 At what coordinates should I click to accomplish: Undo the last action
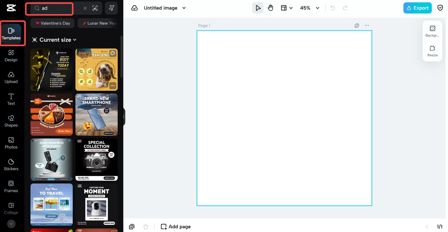[x=332, y=8]
